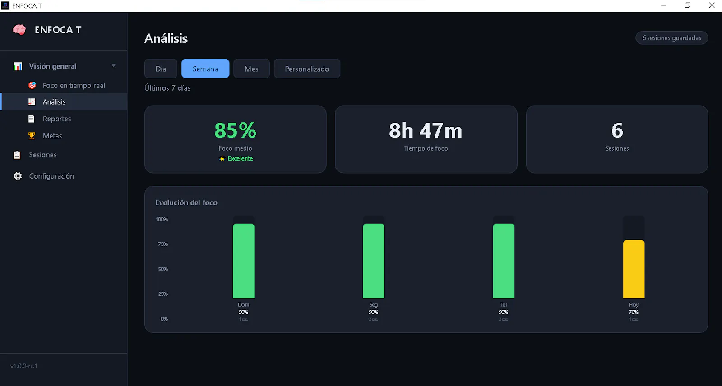This screenshot has height=386, width=722.
Task: Click the Foco en tiempo real target icon
Action: pyautogui.click(x=32, y=85)
